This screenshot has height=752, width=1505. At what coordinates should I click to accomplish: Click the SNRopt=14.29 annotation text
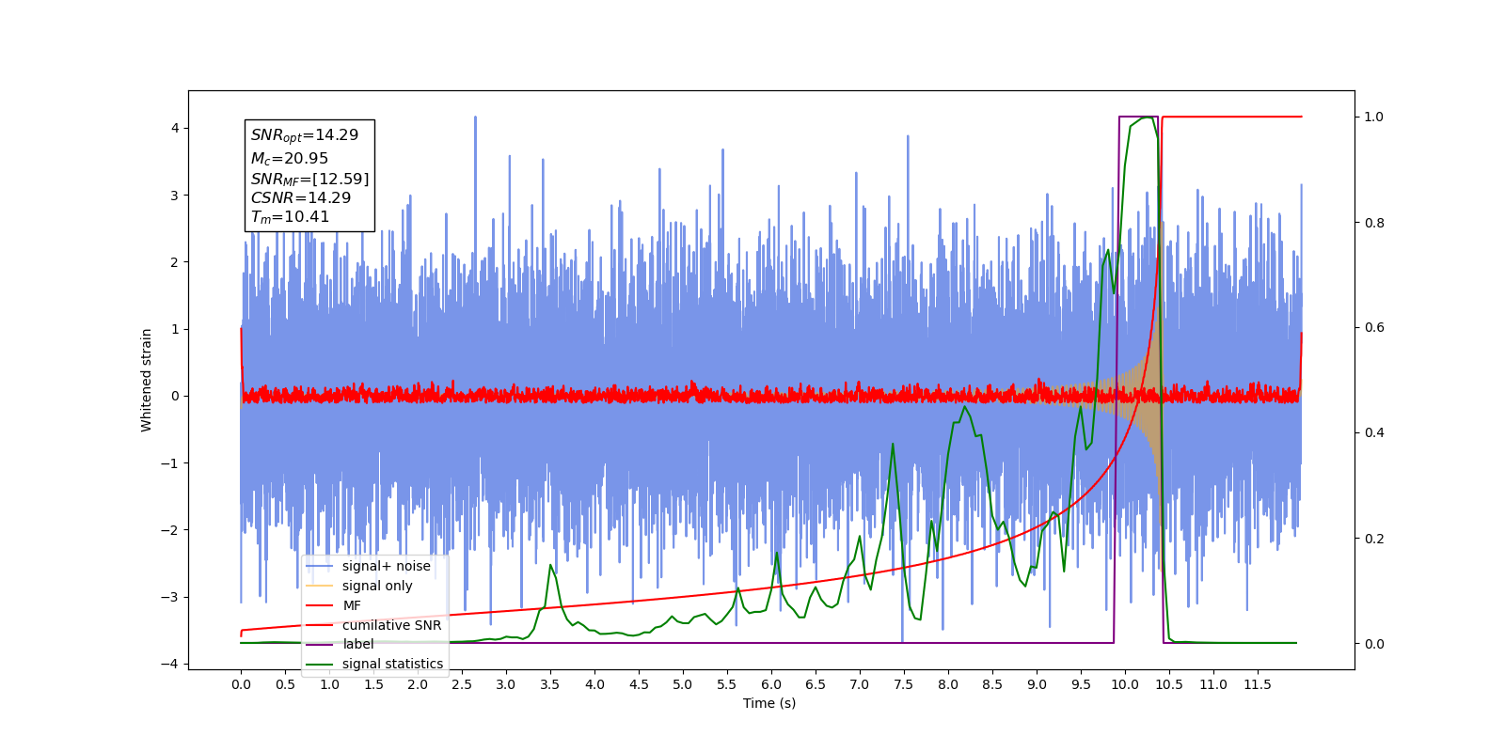[x=305, y=135]
